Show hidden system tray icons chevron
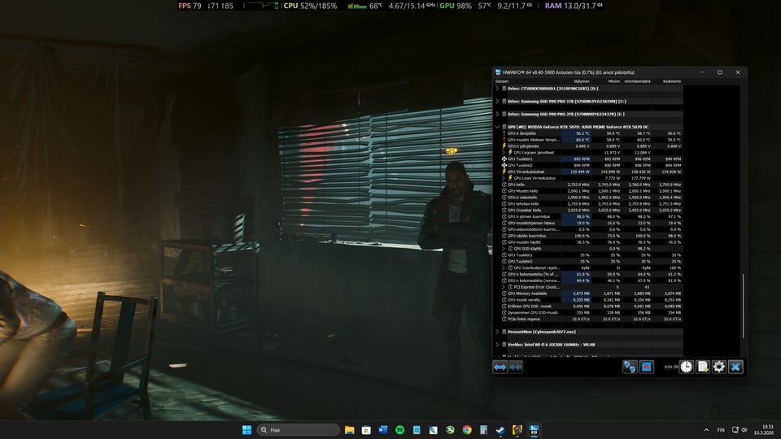This screenshot has width=781, height=439. point(706,430)
